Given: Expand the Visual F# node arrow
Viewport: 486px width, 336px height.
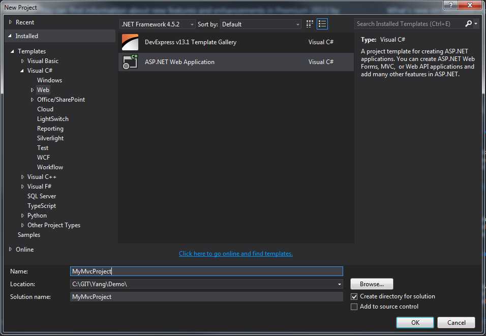Looking at the screenshot, I should click(x=22, y=187).
